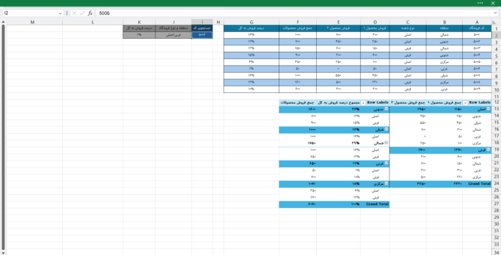Collapse the غربی group in row 21
The image size is (501, 255).
[x=386, y=163]
